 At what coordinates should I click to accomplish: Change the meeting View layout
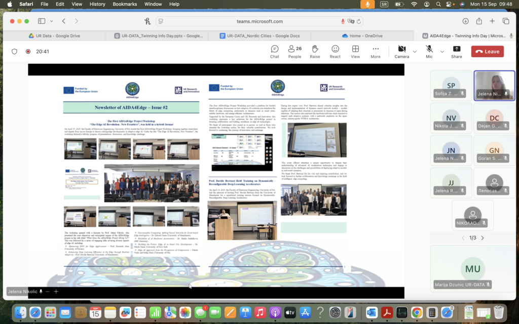355,51
